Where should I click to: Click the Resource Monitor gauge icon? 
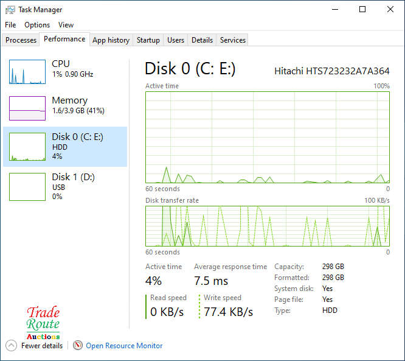click(x=77, y=346)
